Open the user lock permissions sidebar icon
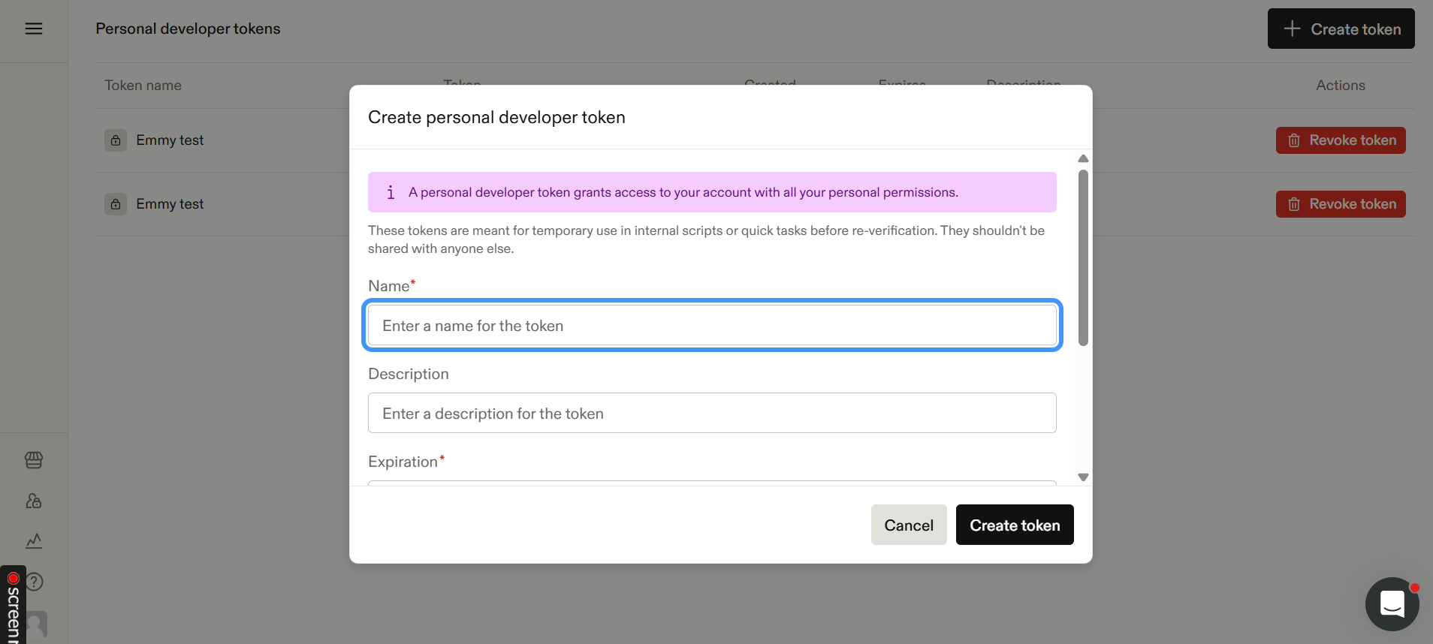 pyautogui.click(x=34, y=501)
